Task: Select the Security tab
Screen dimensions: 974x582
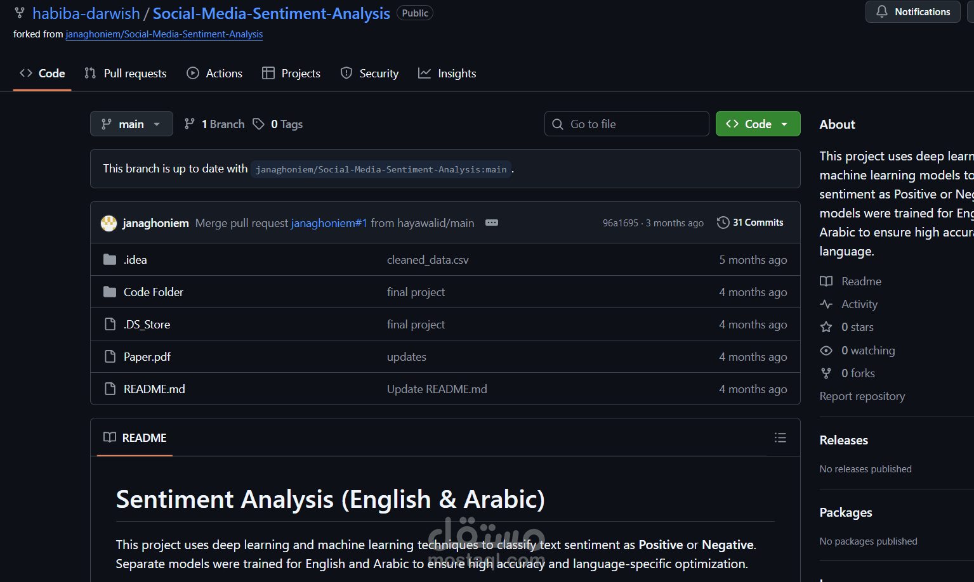Action: [x=369, y=74]
